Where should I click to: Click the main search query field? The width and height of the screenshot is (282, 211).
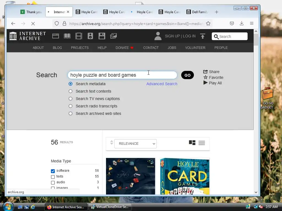[122, 75]
